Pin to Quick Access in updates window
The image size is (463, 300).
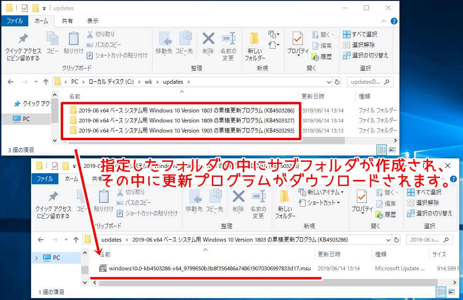point(23,47)
